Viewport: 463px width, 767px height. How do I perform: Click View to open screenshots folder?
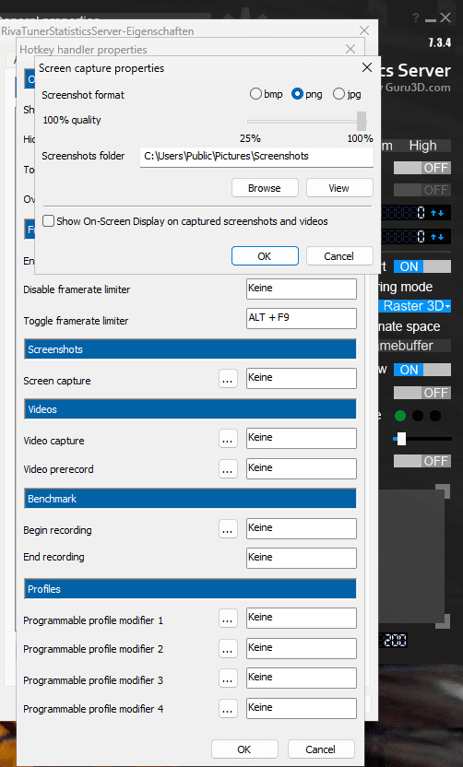pyautogui.click(x=339, y=188)
